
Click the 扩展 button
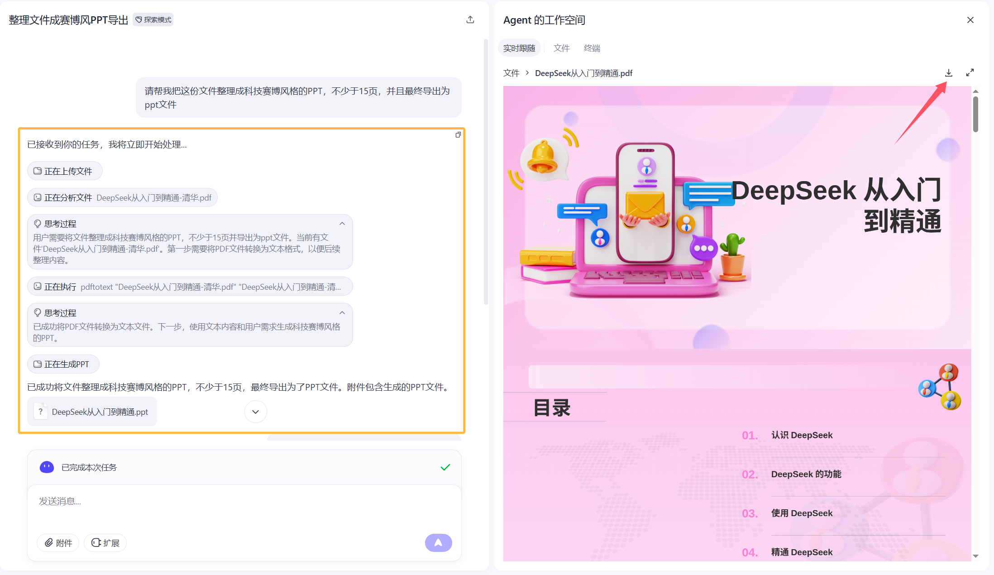coord(105,543)
